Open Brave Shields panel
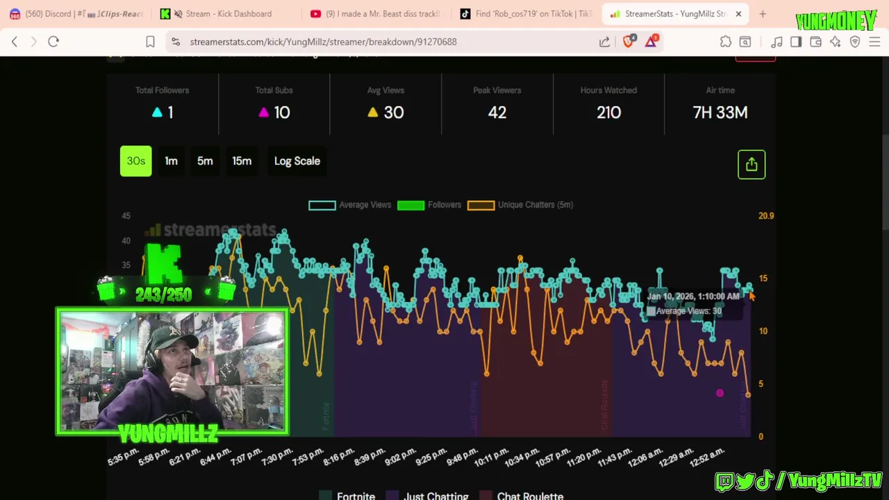This screenshot has width=889, height=500. tap(629, 41)
